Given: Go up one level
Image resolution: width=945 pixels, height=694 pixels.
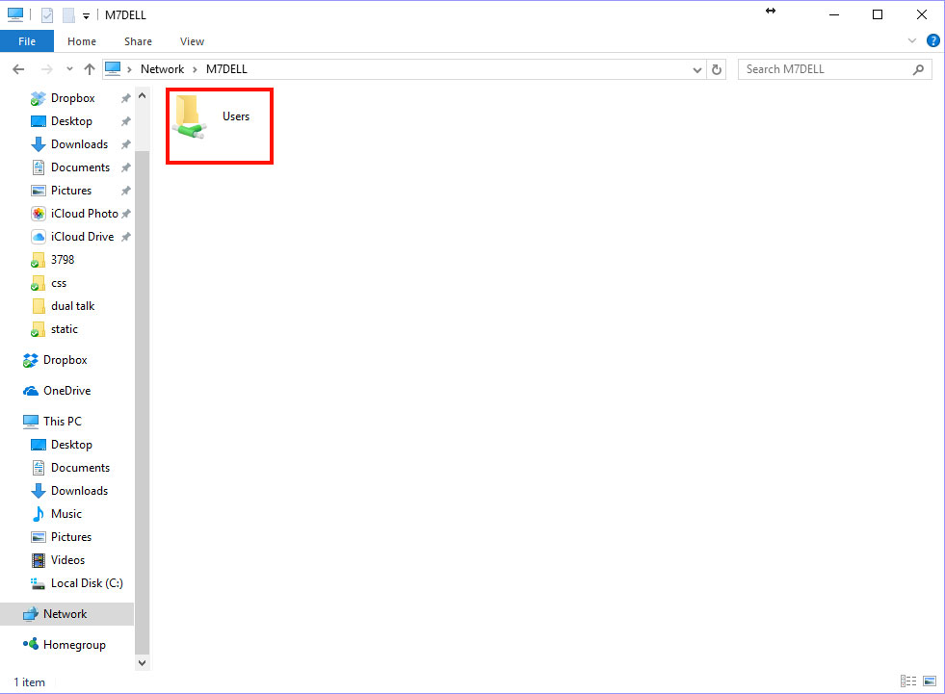Looking at the screenshot, I should pyautogui.click(x=90, y=69).
